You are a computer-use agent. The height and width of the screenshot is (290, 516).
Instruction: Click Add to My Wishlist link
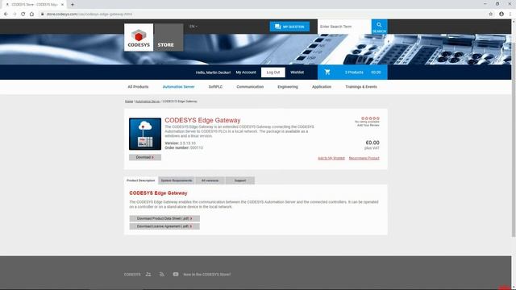pyautogui.click(x=331, y=158)
